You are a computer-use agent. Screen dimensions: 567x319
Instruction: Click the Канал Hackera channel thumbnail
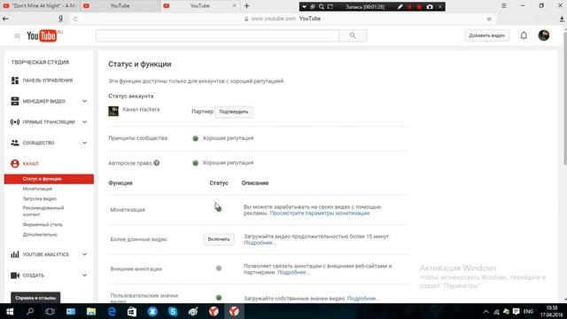pos(113,111)
